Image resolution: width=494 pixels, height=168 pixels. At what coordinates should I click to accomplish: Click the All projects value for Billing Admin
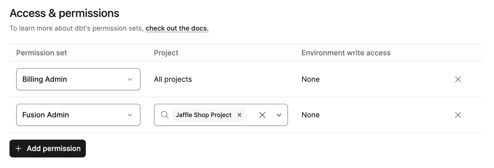[x=173, y=79]
